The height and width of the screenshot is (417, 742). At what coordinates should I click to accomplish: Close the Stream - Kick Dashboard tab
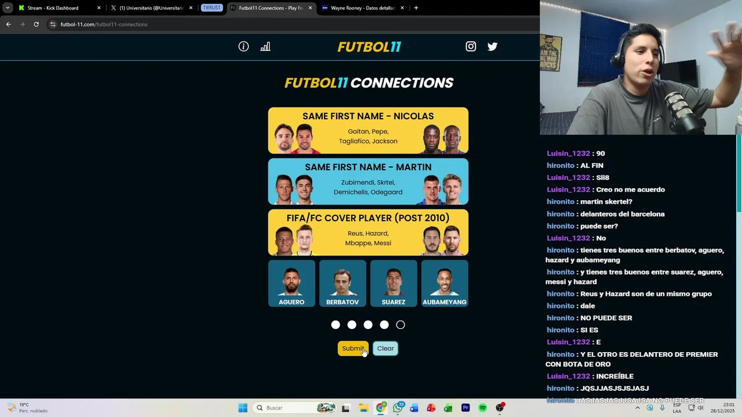coord(99,8)
